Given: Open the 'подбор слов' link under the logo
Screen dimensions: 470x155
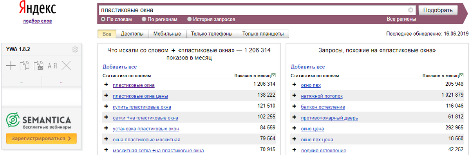Looking at the screenshot, I should tap(38, 21).
